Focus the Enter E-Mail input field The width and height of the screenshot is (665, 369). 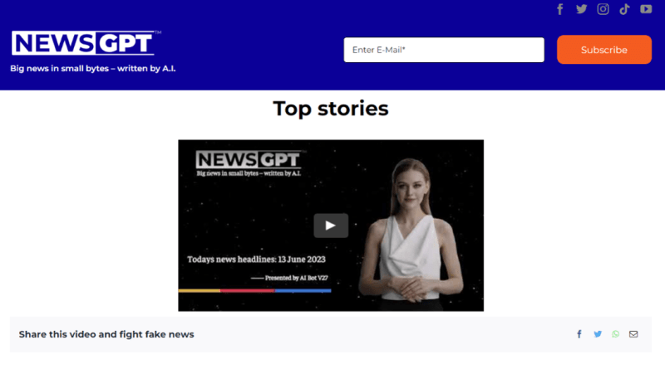point(444,50)
